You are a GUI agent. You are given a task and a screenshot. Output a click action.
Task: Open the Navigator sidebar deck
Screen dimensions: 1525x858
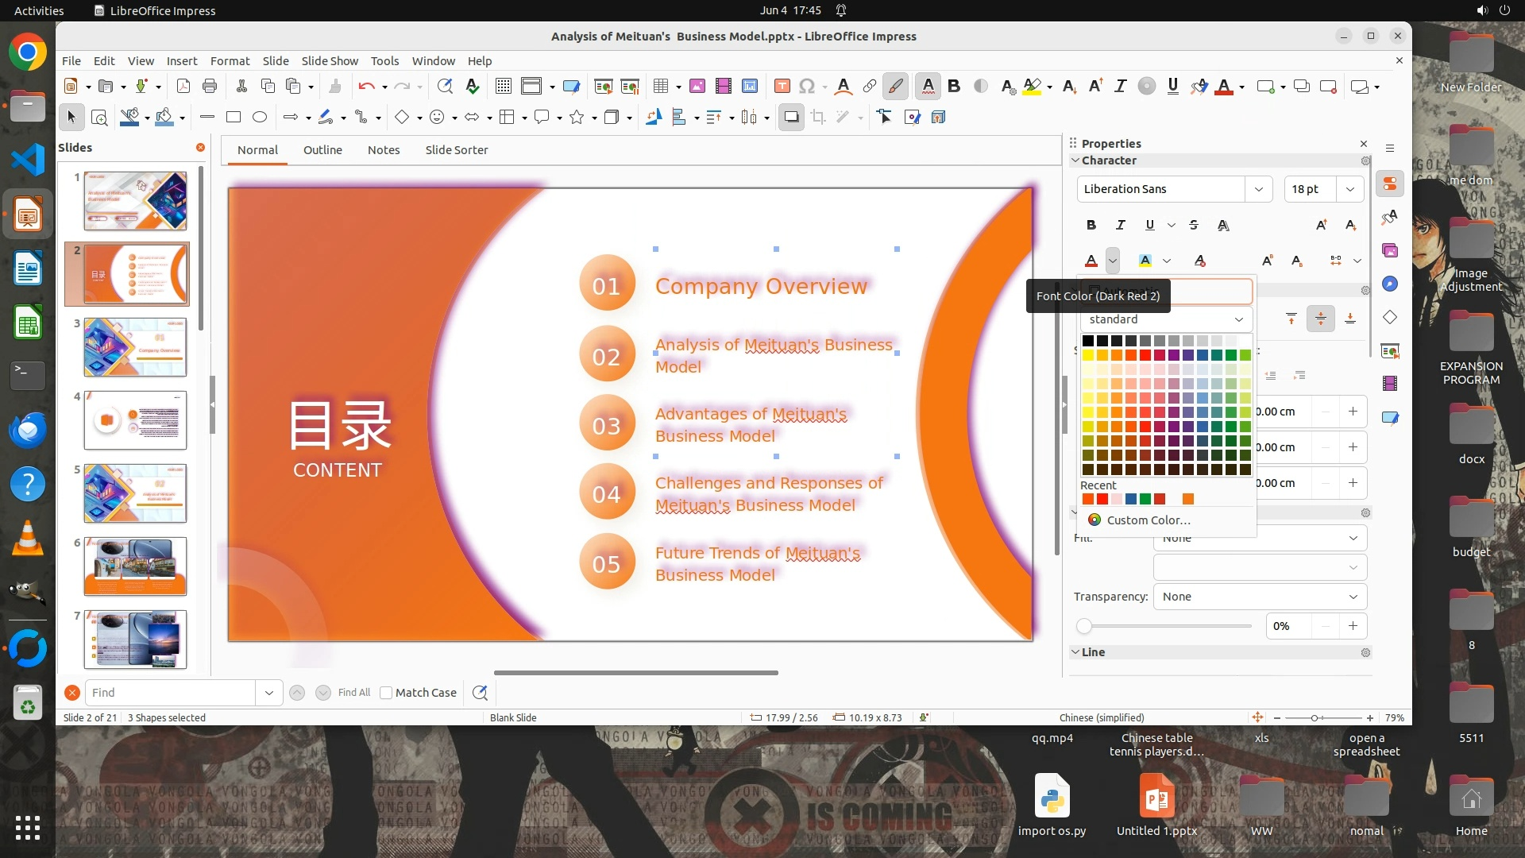(x=1389, y=284)
